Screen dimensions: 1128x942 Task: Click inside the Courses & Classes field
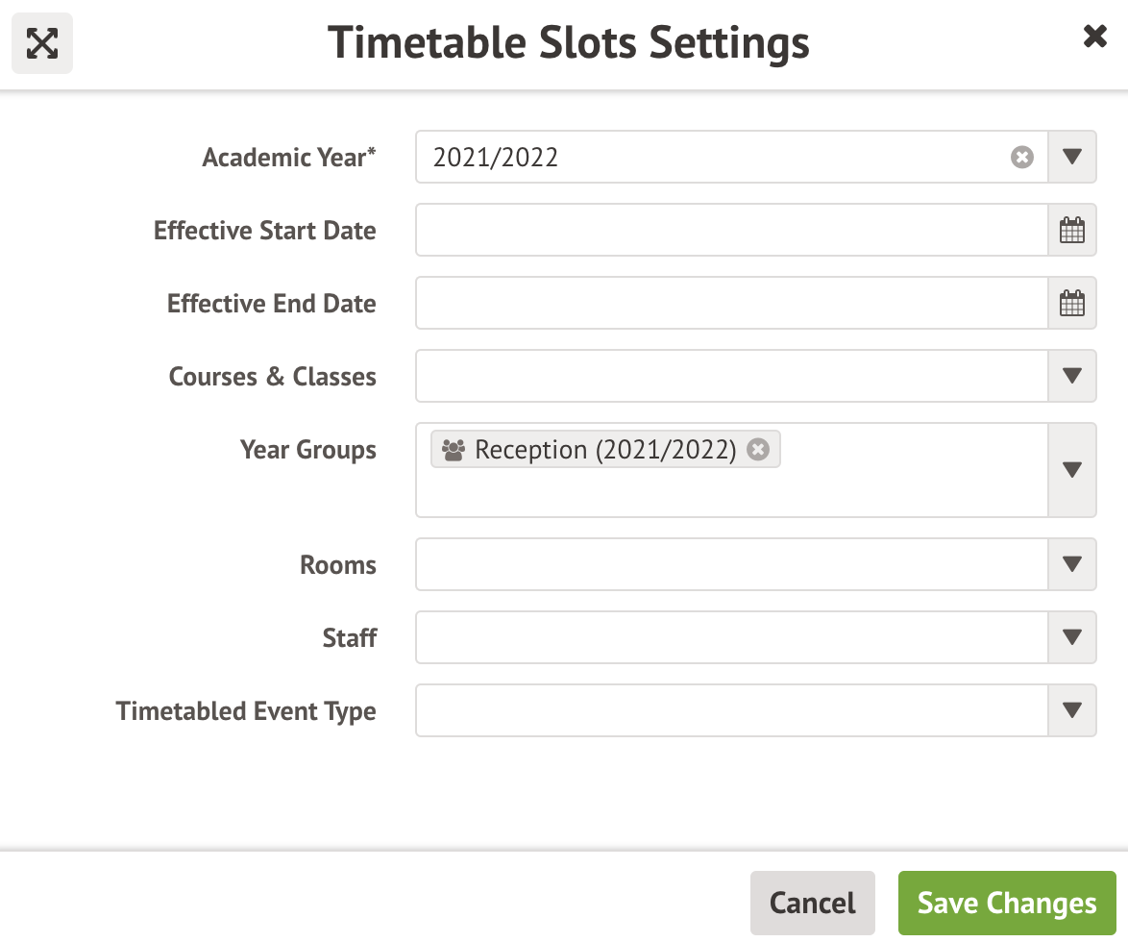[x=731, y=377]
